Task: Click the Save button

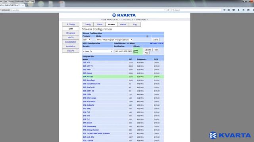Action: [156, 39]
